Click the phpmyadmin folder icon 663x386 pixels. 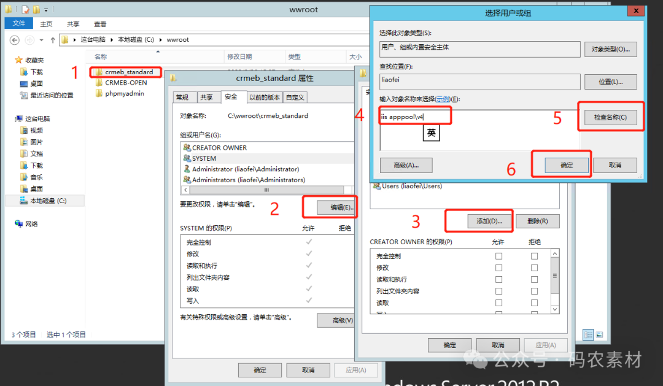(x=99, y=93)
